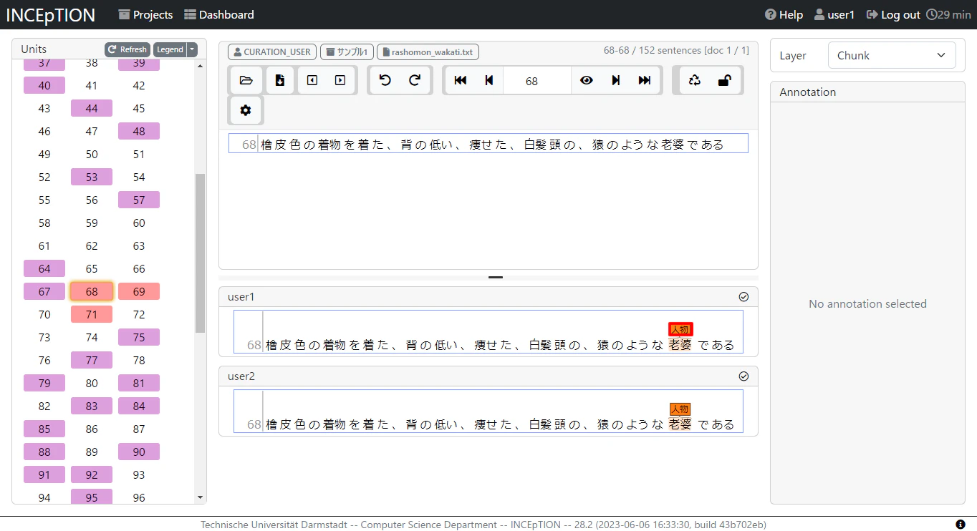Select unit 90 in Units list
Image resolution: width=977 pixels, height=531 pixels.
pyautogui.click(x=139, y=452)
